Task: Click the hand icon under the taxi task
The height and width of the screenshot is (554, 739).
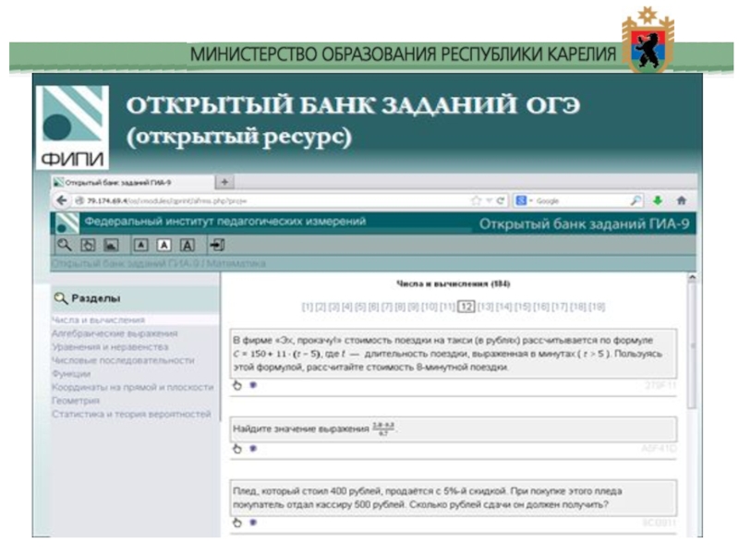Action: (x=237, y=385)
